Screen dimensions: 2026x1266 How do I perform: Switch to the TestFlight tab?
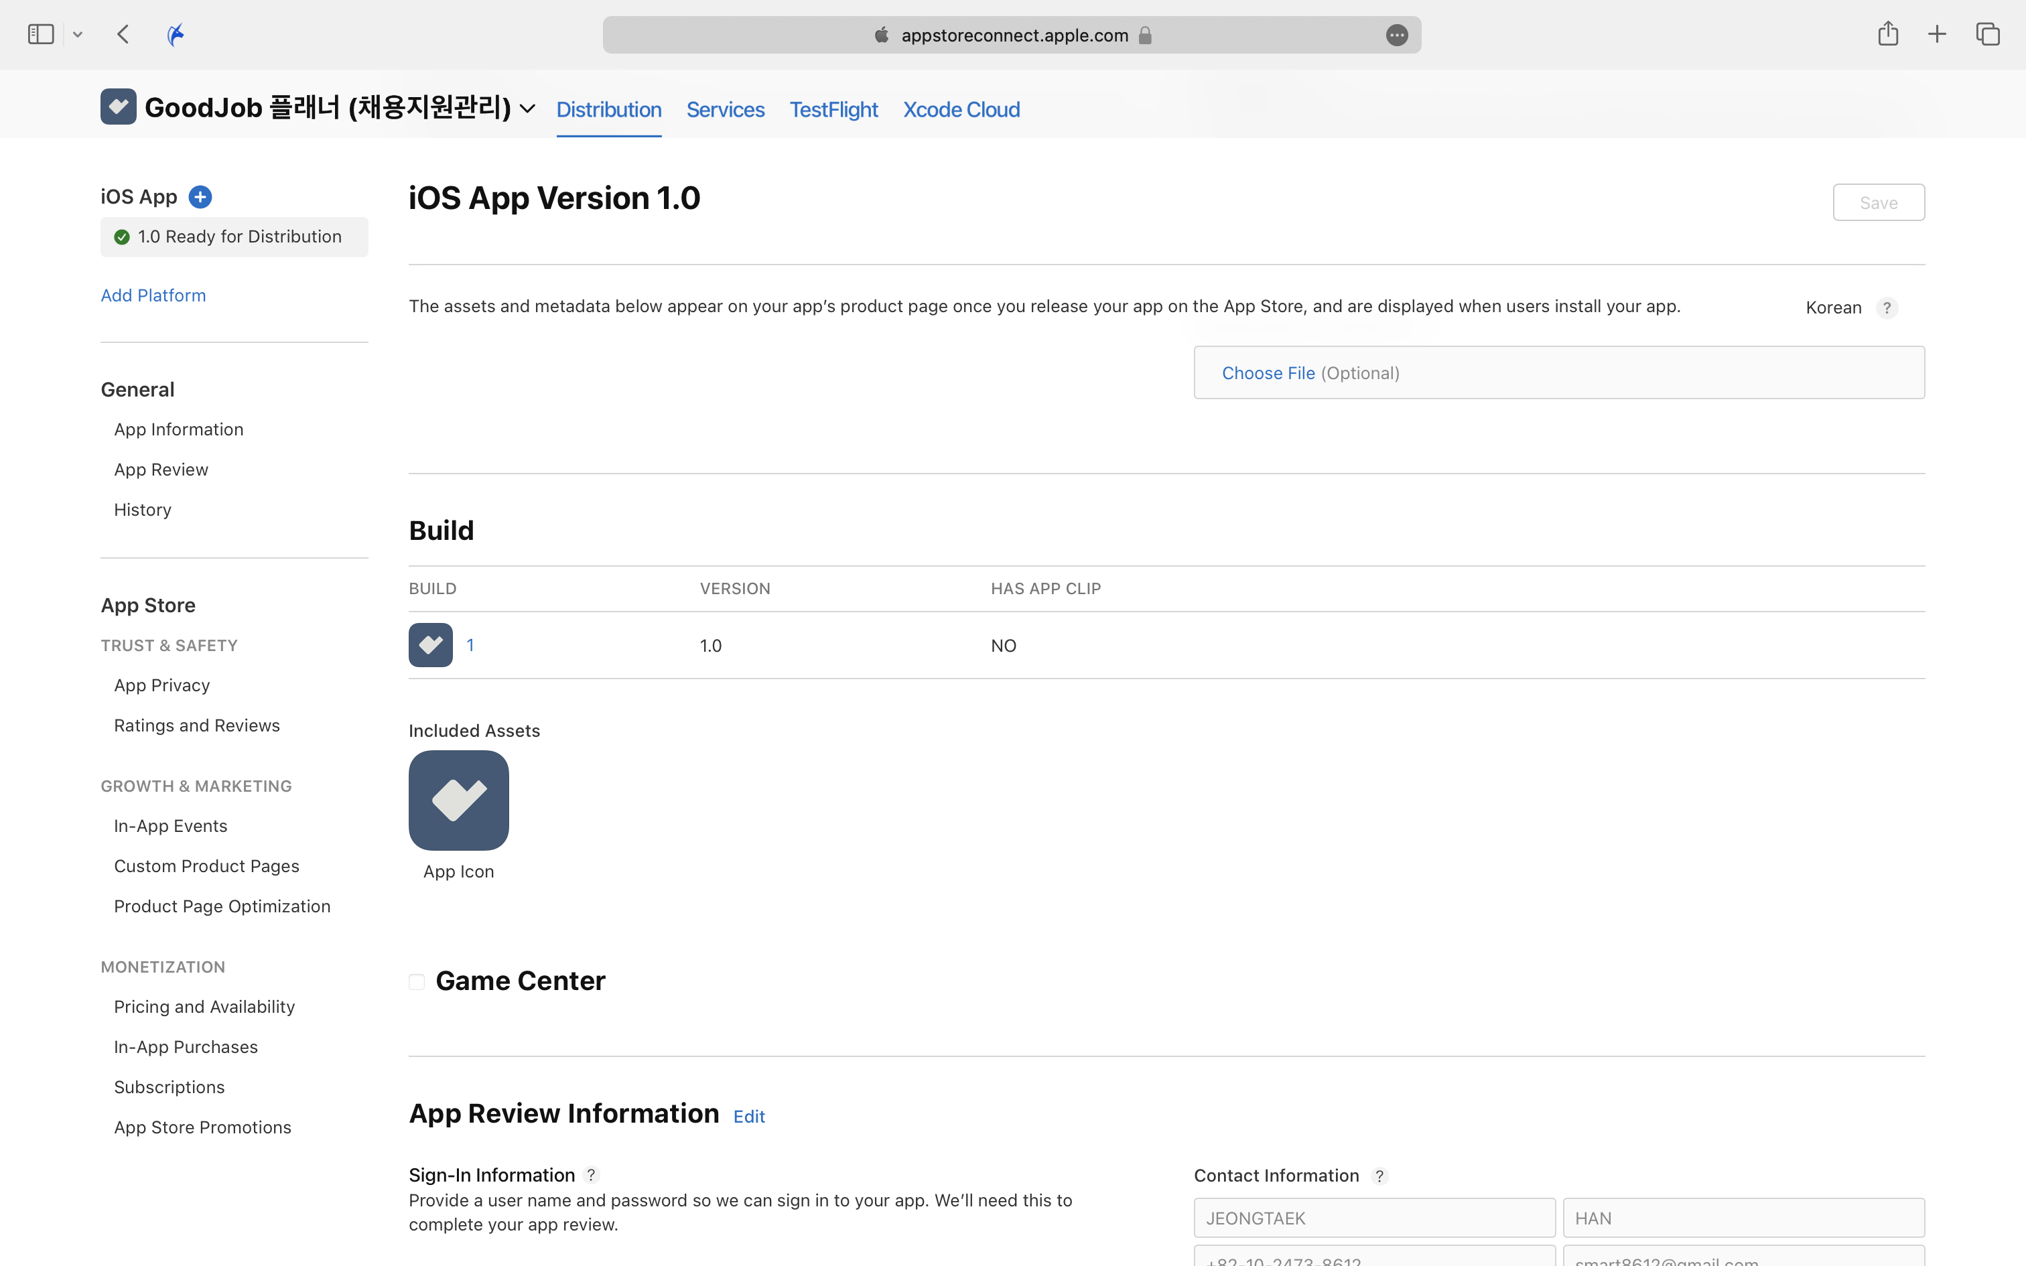(x=833, y=110)
